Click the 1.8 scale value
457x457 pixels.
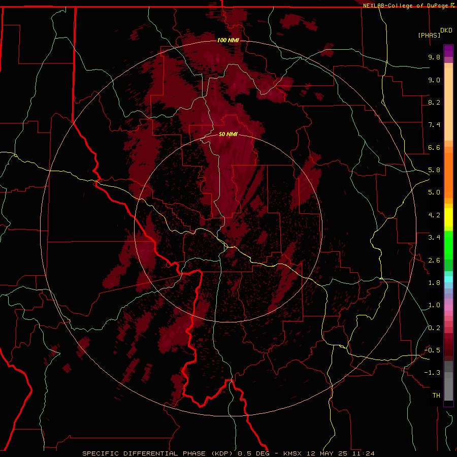point(434,283)
